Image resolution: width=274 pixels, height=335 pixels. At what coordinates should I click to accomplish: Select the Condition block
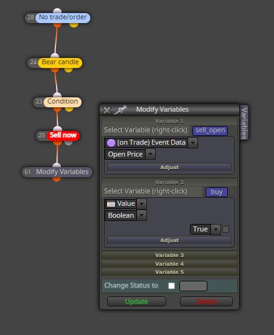tap(62, 102)
